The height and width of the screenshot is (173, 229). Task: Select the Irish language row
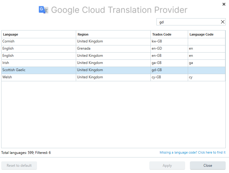(39, 63)
